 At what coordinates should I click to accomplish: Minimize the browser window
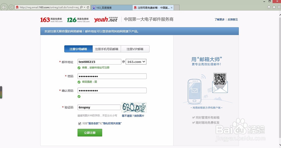coord(264,1)
